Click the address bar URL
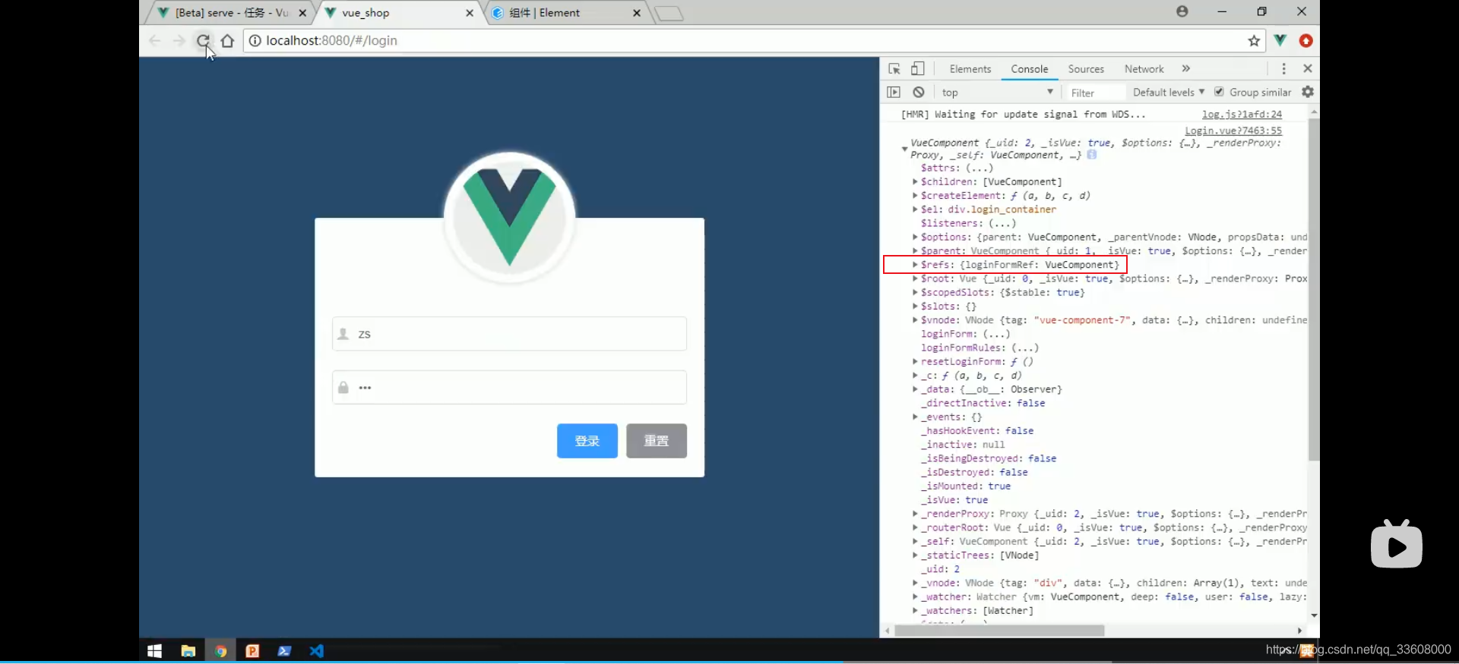 click(331, 41)
